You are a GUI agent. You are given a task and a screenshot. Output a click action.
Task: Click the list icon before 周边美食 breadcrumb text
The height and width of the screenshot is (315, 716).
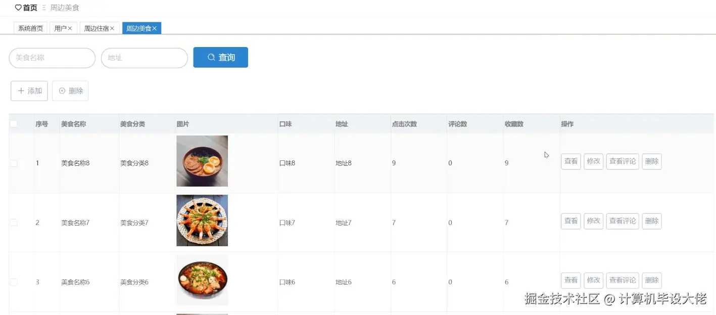tap(44, 8)
